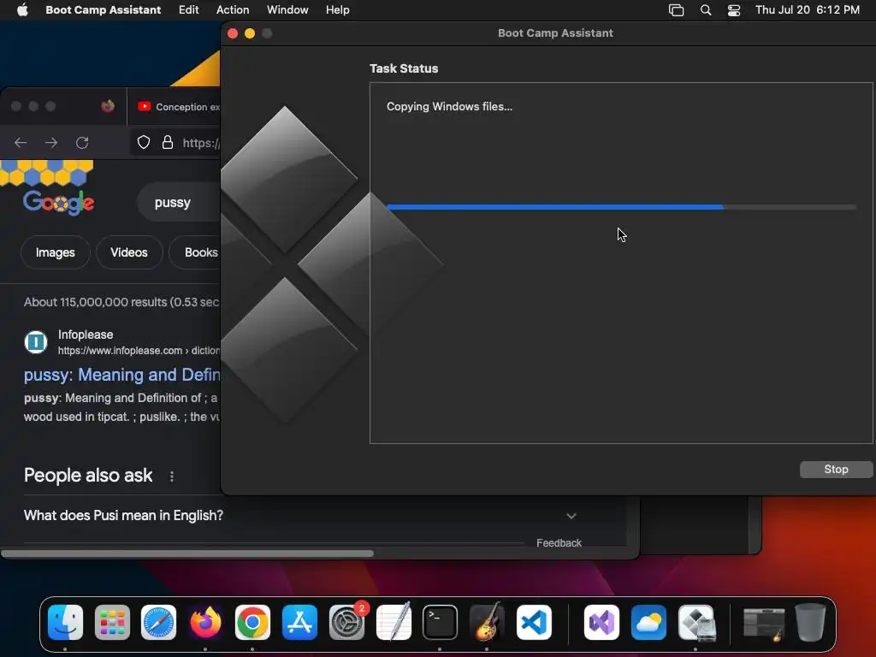Screen dimensions: 876x657
Task: Open People also ask options menu
Action: click(x=171, y=476)
